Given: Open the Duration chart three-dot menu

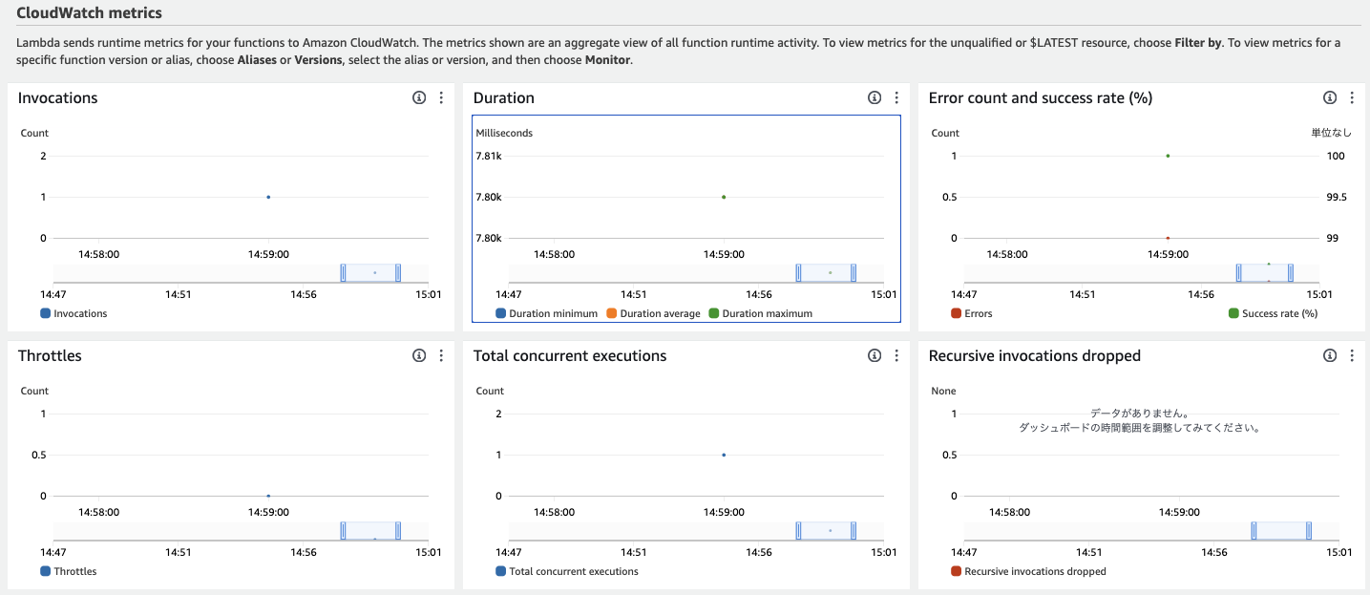Looking at the screenshot, I should (896, 96).
